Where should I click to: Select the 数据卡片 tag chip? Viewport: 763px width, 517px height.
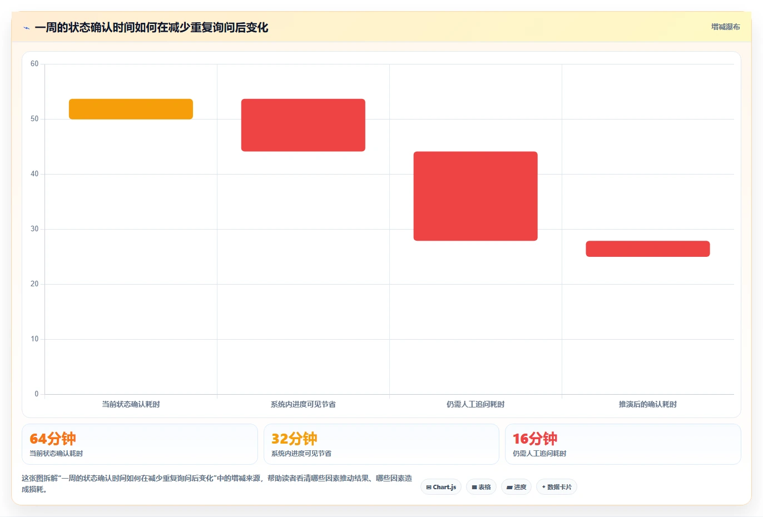pos(557,487)
